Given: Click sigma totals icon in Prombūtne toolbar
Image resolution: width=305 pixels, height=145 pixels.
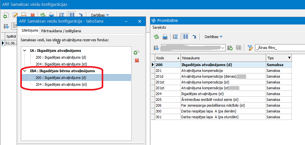Looking at the screenshot, I should pos(175,37).
